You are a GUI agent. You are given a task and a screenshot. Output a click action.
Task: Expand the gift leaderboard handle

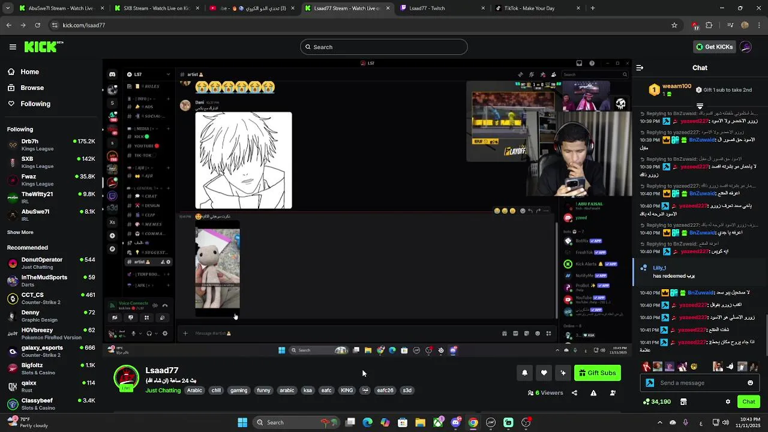click(x=700, y=106)
